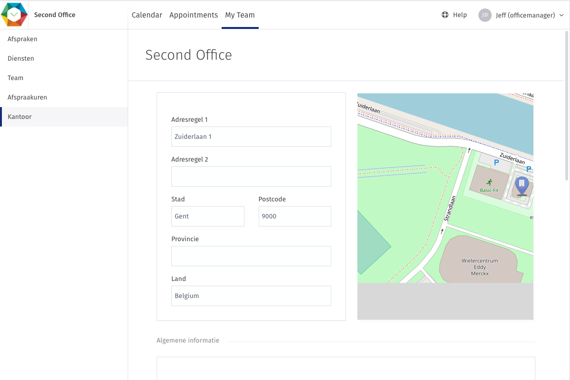This screenshot has width=570, height=380.
Task: Open the Calendar tab
Action: (147, 15)
